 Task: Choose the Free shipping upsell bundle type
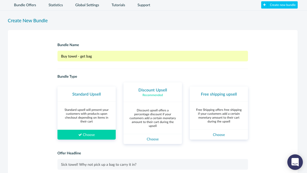pyautogui.click(x=219, y=134)
